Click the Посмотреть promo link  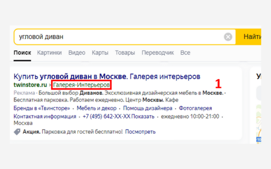(140, 132)
